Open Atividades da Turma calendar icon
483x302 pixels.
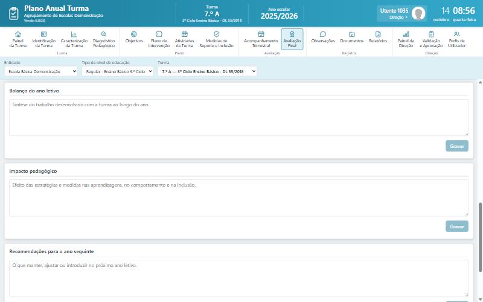coord(185,34)
